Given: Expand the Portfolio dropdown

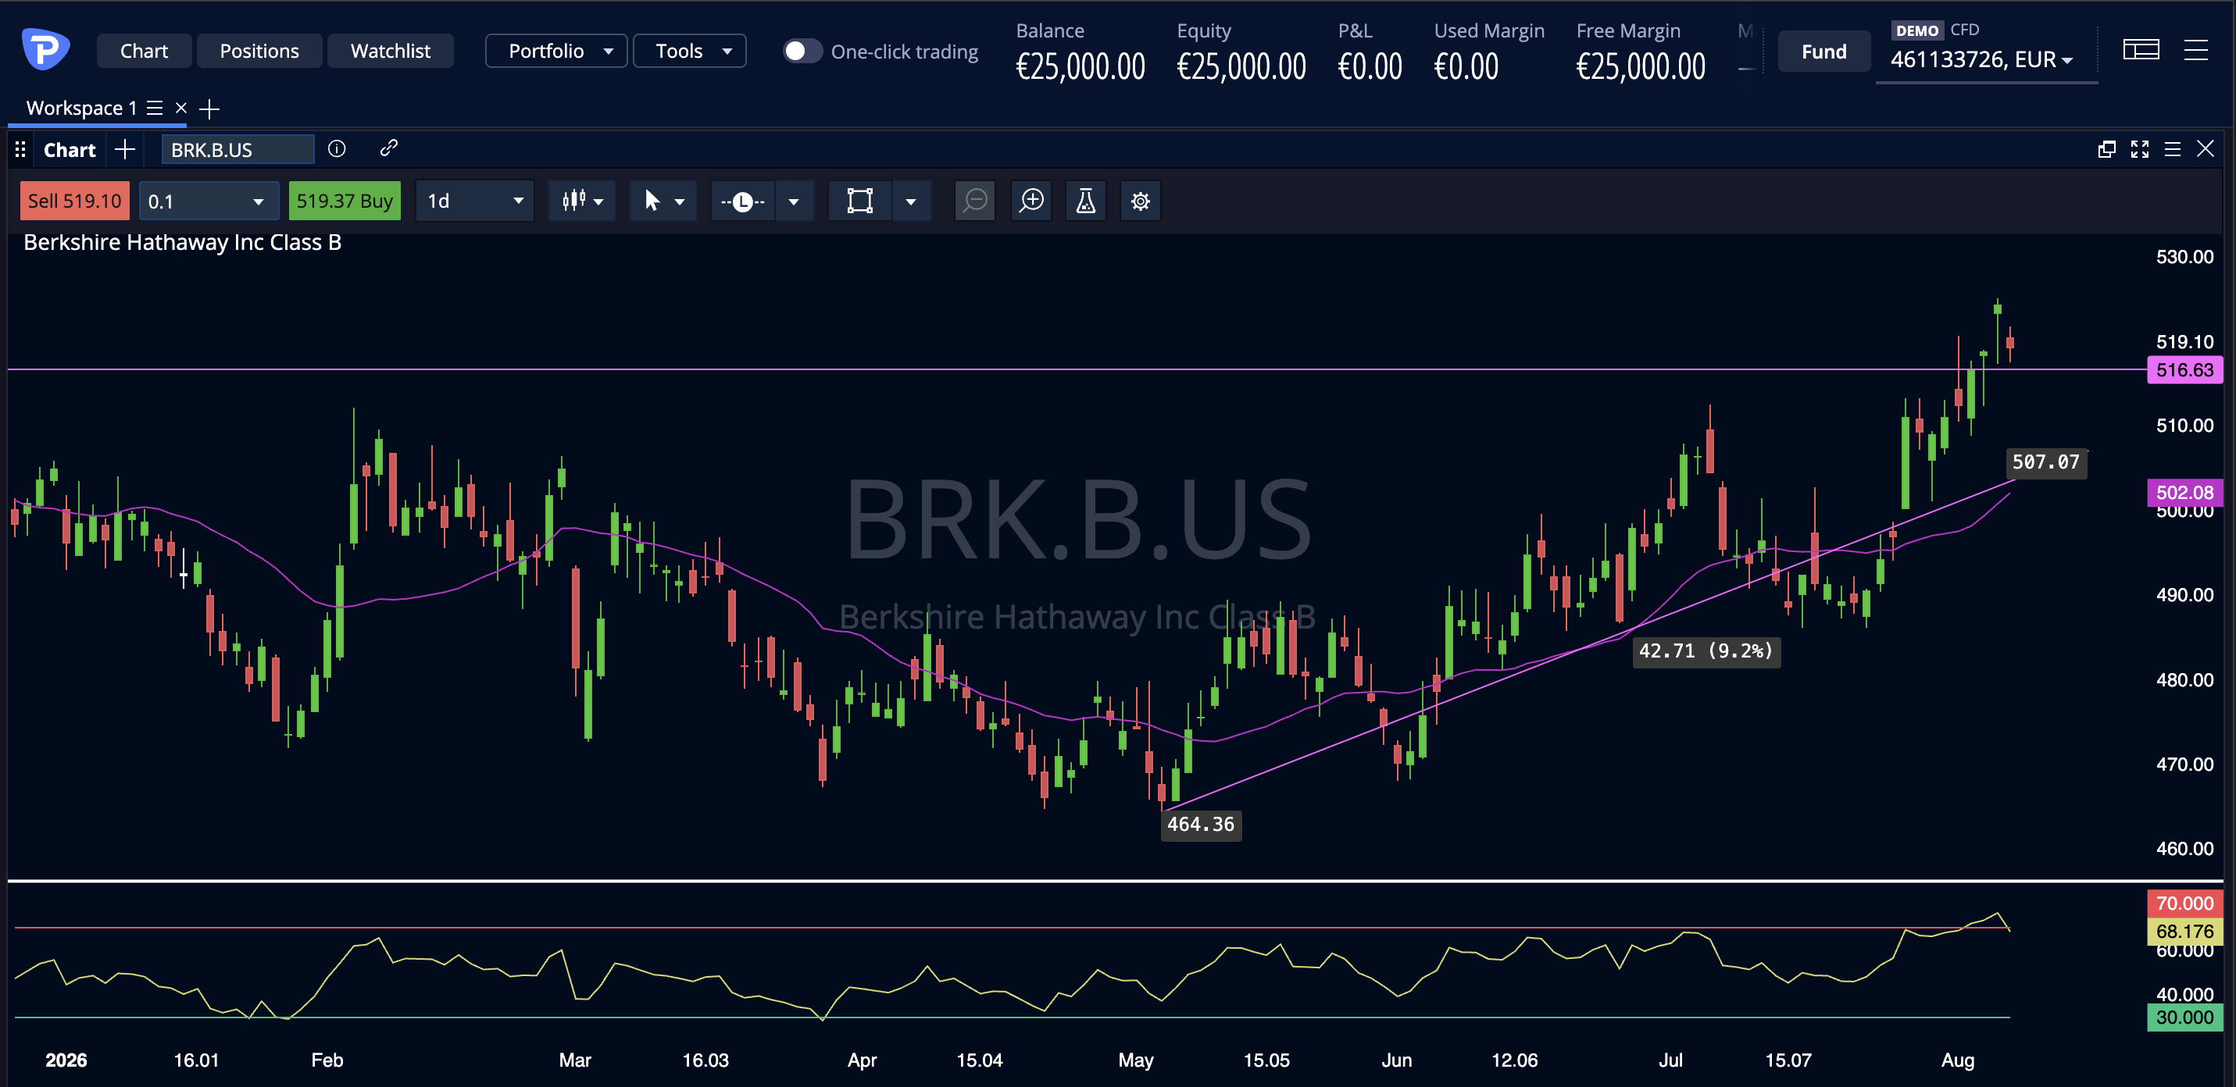Looking at the screenshot, I should (555, 52).
